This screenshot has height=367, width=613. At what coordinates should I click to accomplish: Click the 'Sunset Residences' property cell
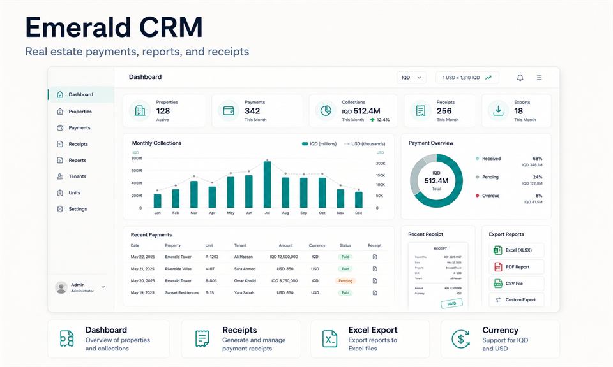tap(182, 292)
